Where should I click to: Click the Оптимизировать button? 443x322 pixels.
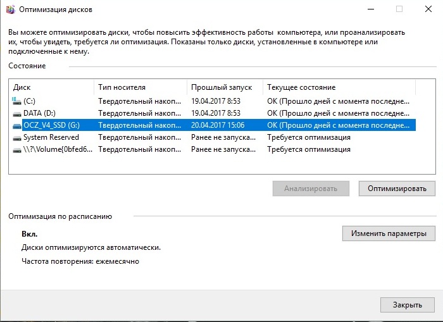pos(397,189)
